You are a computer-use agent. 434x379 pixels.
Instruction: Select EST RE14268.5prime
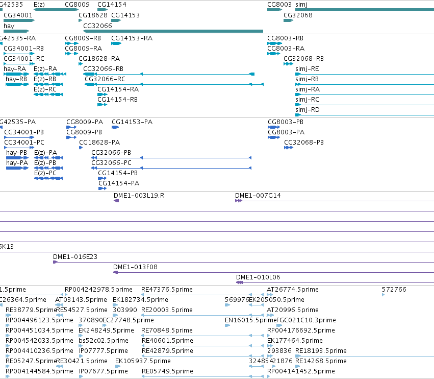(x=321, y=361)
